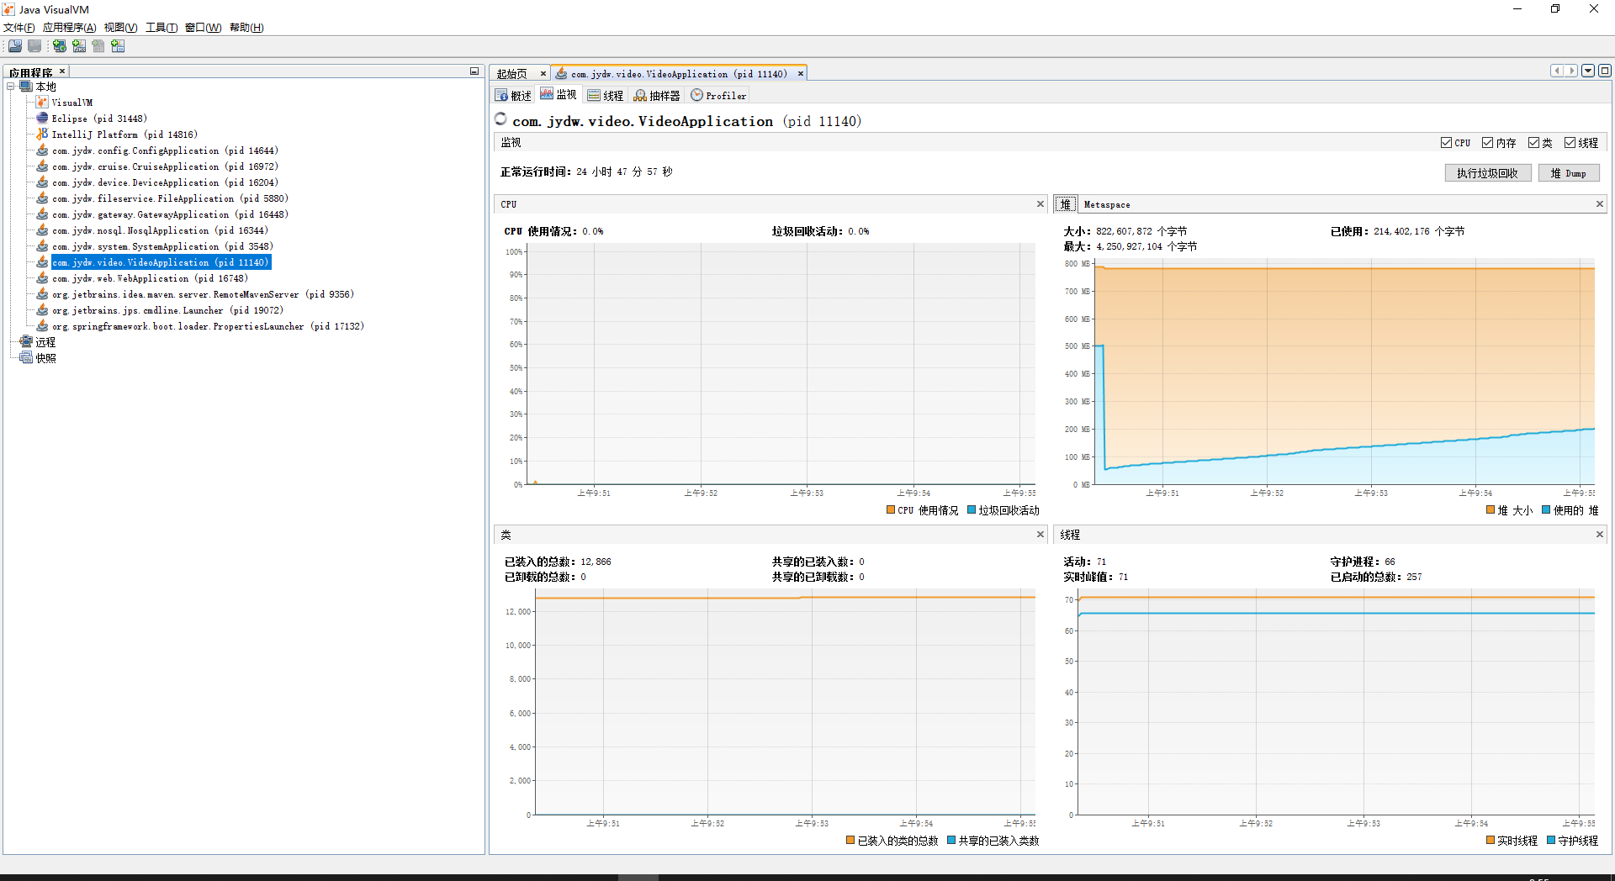Click the VisualVM application icon in tree
The image size is (1615, 881).
(42, 103)
